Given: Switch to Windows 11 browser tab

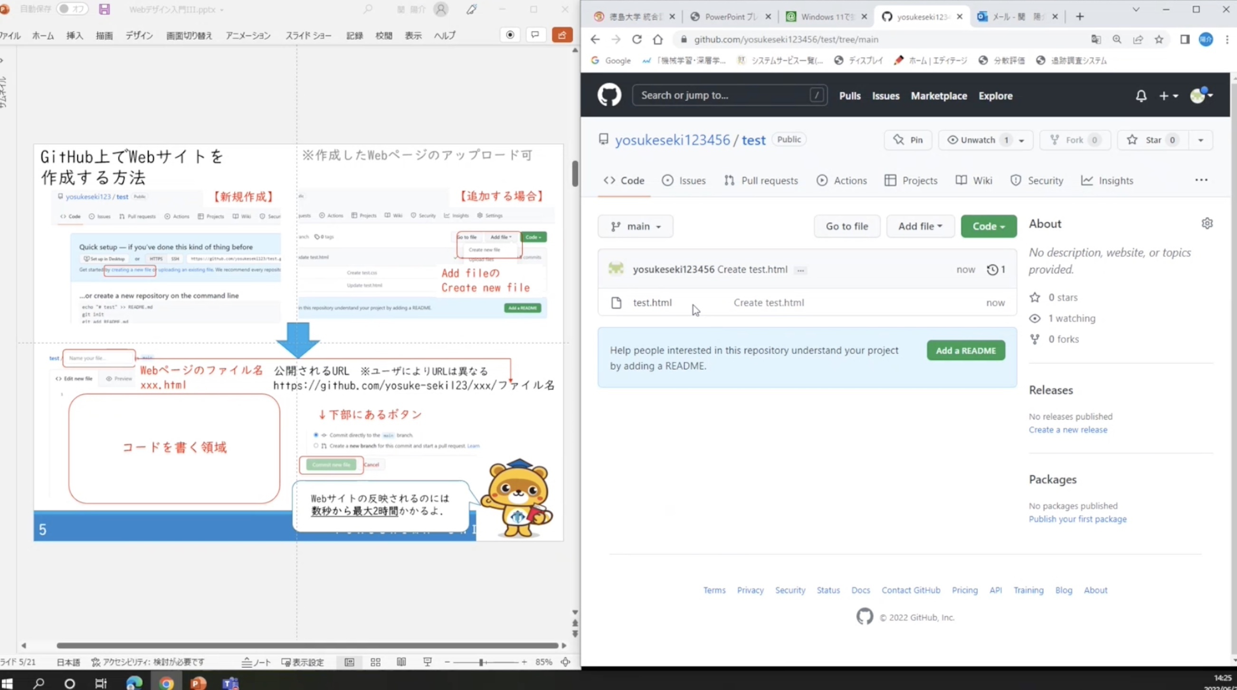Looking at the screenshot, I should (x=827, y=17).
